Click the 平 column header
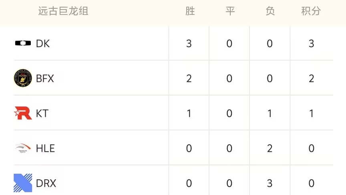This screenshot has height=195, width=346. pyautogui.click(x=230, y=11)
